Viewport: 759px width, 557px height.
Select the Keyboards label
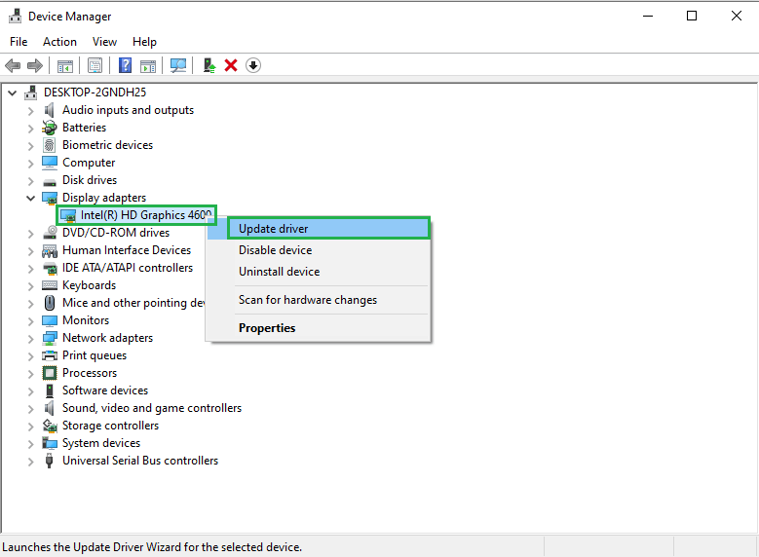pos(89,285)
